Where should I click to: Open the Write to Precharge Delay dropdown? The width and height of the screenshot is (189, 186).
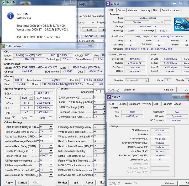[51, 141]
